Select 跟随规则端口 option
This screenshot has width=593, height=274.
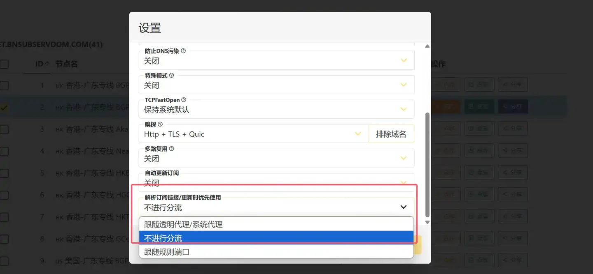click(x=276, y=251)
